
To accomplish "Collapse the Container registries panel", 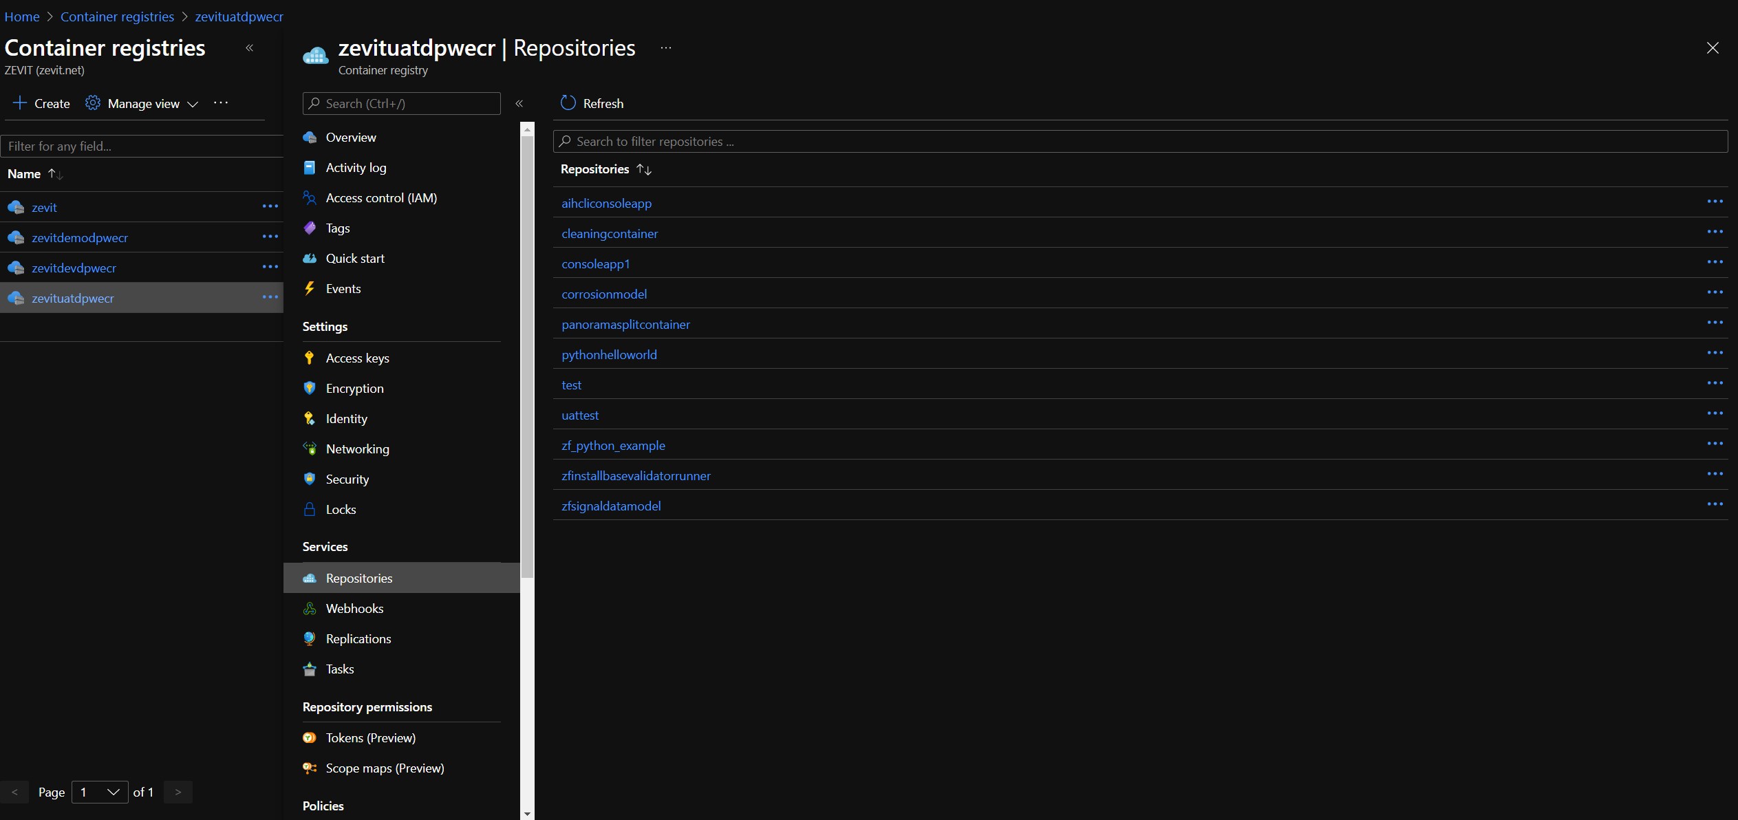I will point(250,48).
